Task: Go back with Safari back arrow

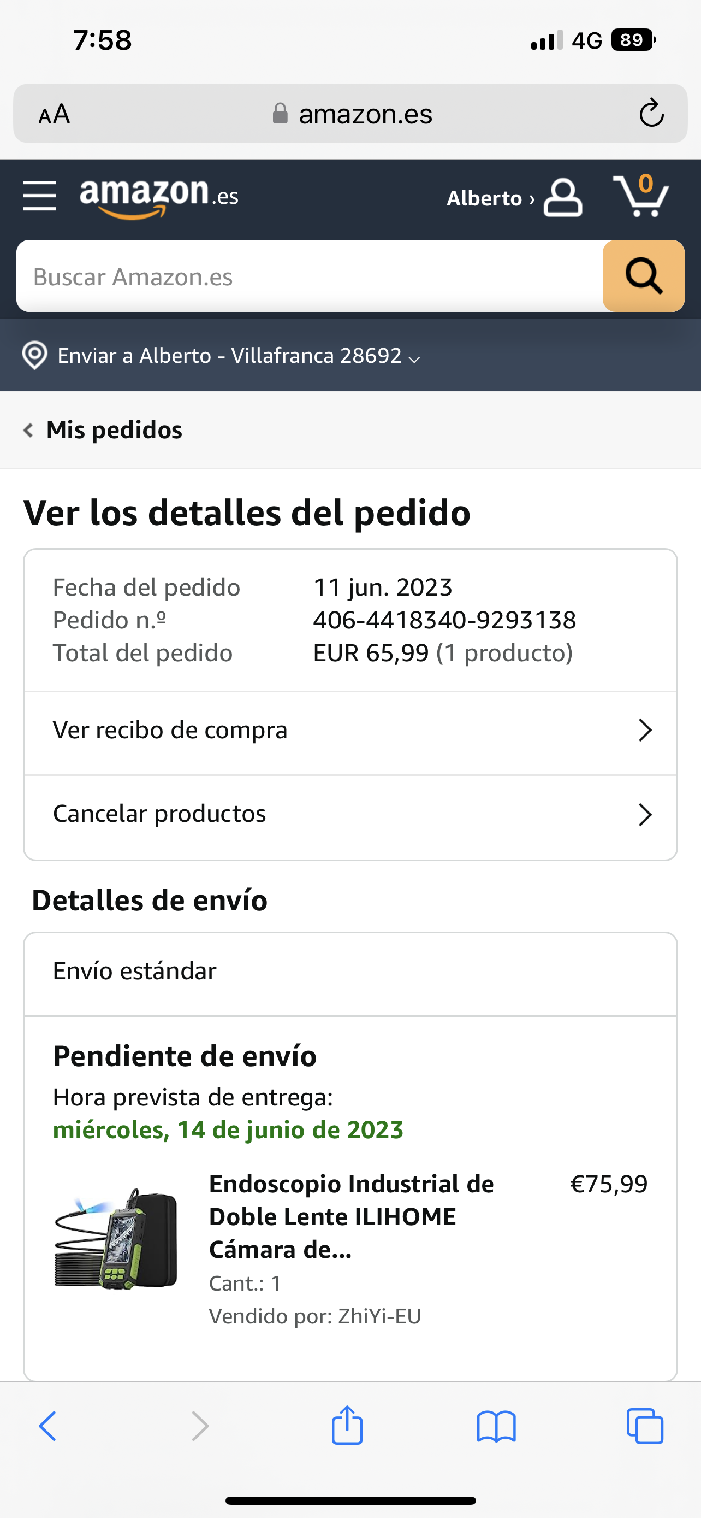Action: (47, 1426)
